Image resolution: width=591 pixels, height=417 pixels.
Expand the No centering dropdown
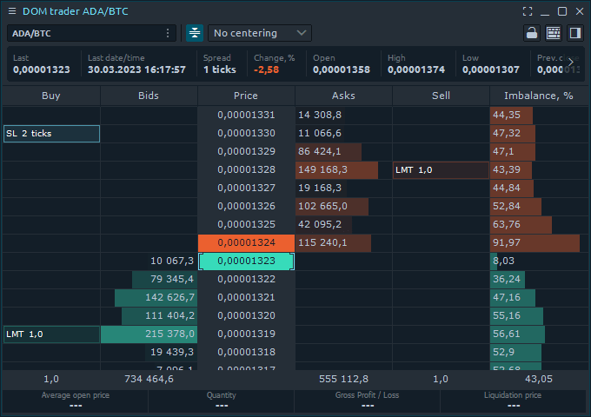pyautogui.click(x=260, y=33)
